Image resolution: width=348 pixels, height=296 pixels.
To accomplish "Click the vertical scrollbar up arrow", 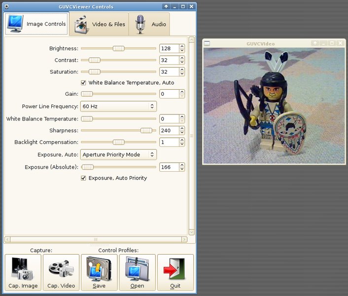I will (192, 40).
